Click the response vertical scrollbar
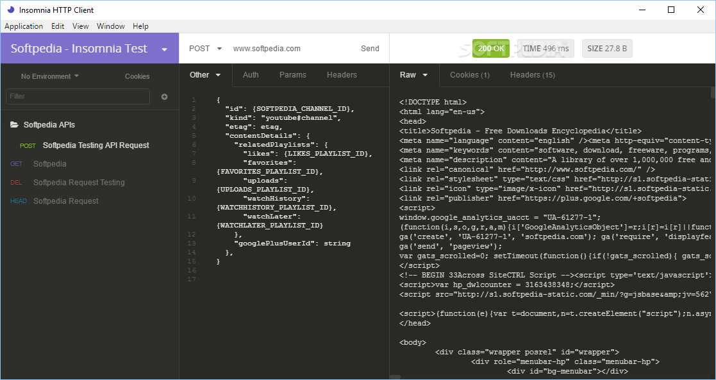 click(713, 93)
